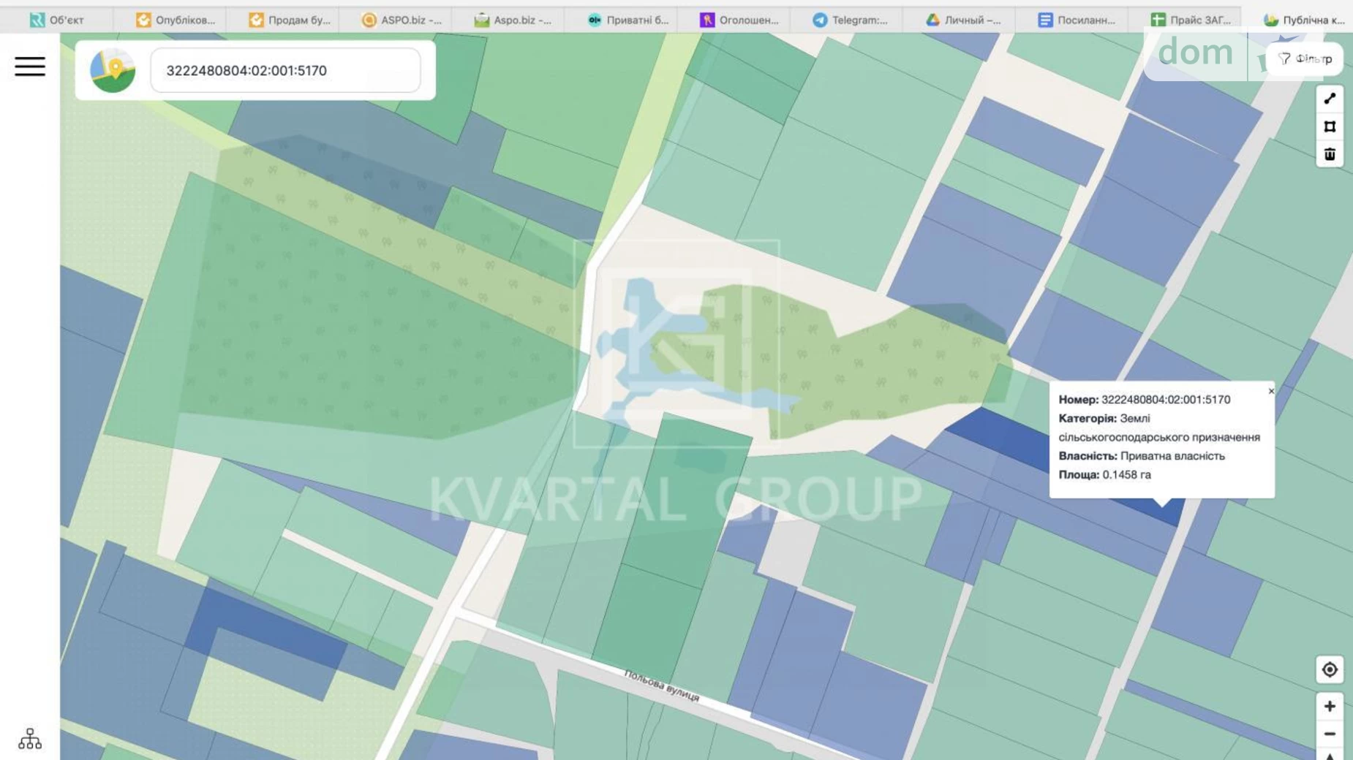Screen dimensions: 1353x760
Task: Open the layers hierarchy icon
Action: 30,739
